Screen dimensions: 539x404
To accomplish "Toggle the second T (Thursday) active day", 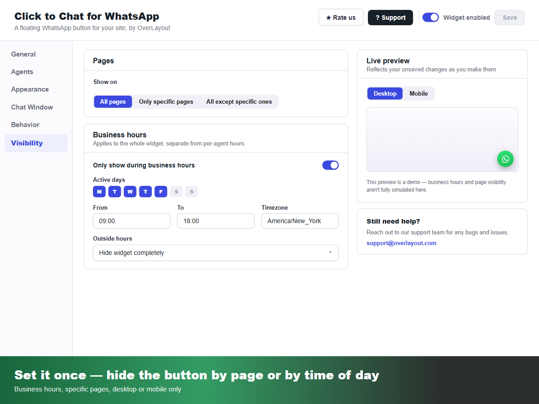I will click(x=146, y=192).
